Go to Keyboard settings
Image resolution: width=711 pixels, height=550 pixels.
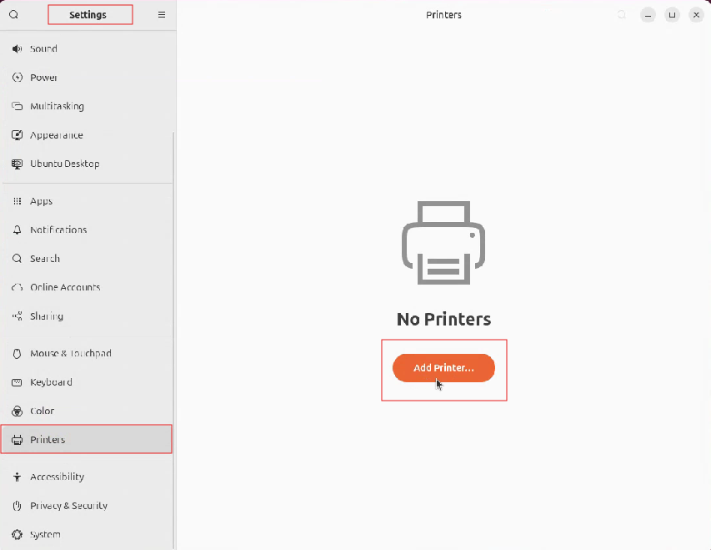[87, 382]
